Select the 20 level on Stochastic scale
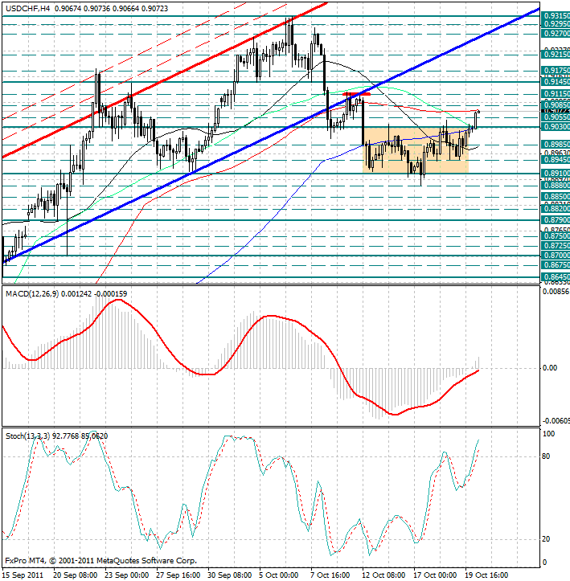 tap(546, 539)
